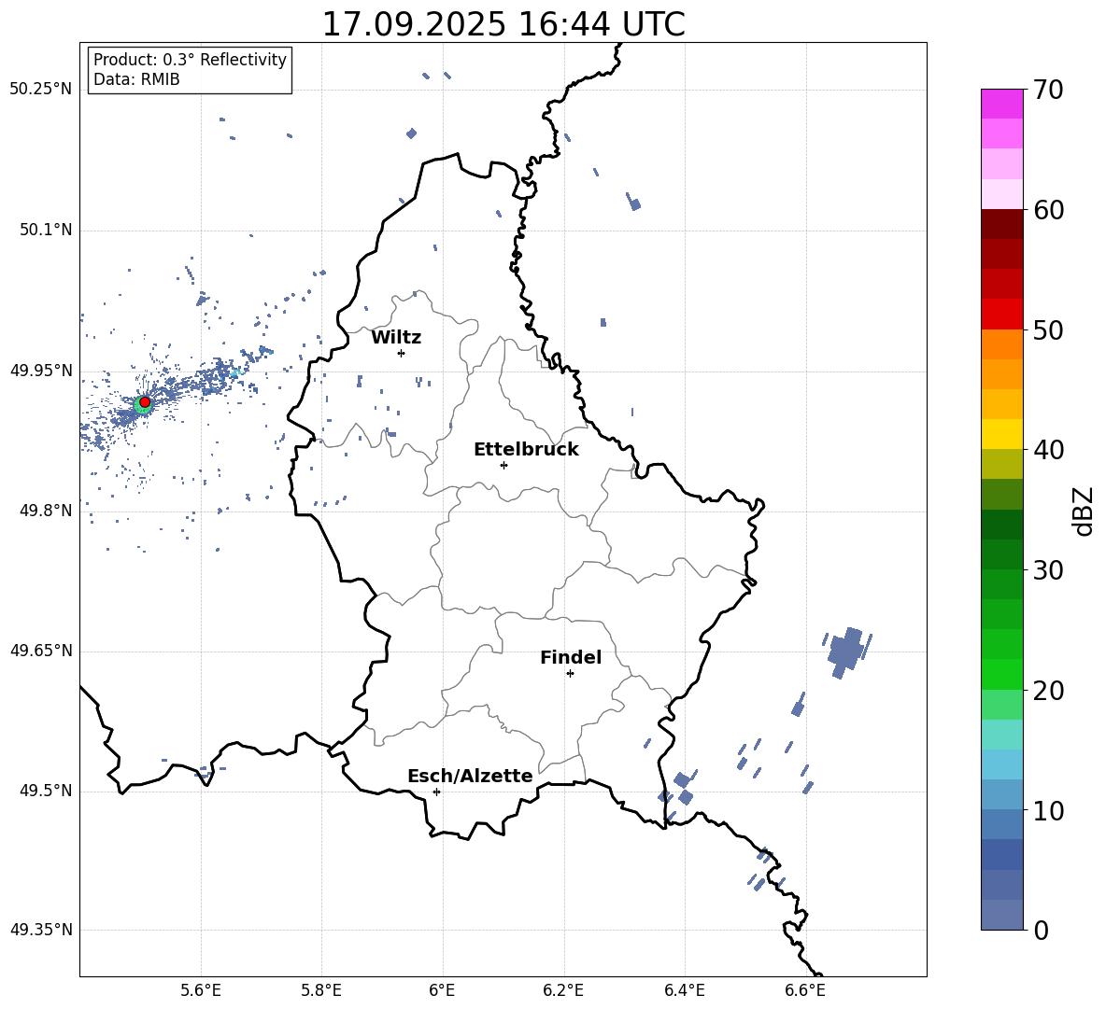Click the Data: RMIB text
The height and width of the screenshot is (1009, 1106).
pyautogui.click(x=136, y=80)
